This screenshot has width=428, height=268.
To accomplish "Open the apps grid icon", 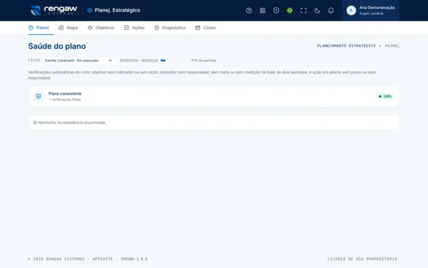I will pyautogui.click(x=262, y=11).
